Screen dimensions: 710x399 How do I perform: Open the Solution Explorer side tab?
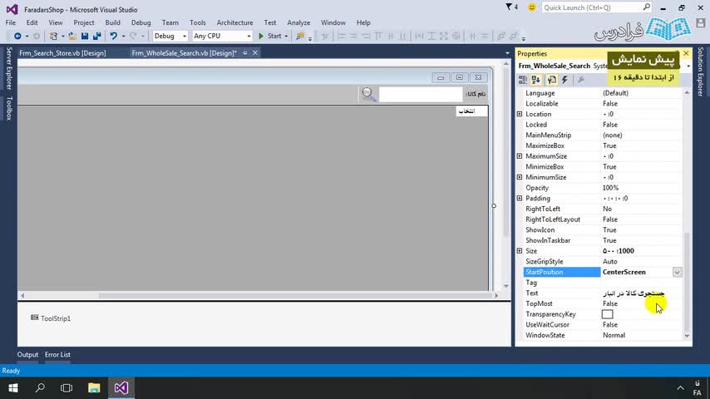coord(701,71)
